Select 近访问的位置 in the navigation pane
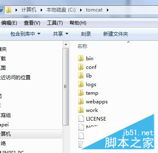 click(x=15, y=78)
